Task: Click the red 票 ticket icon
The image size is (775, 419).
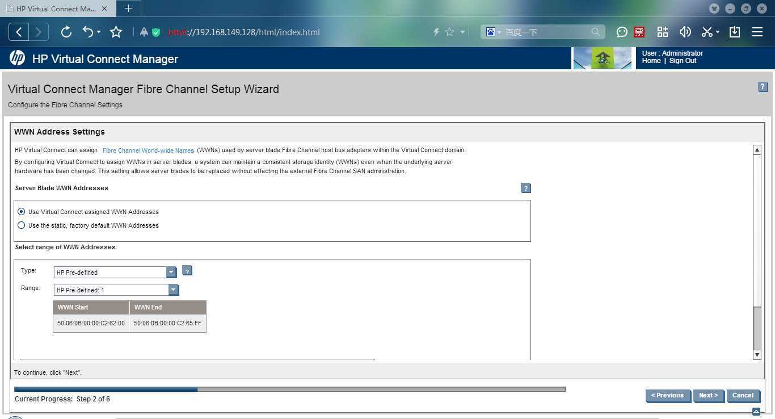Action: (x=639, y=32)
